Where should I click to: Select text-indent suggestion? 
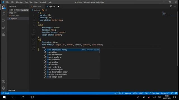72,64
